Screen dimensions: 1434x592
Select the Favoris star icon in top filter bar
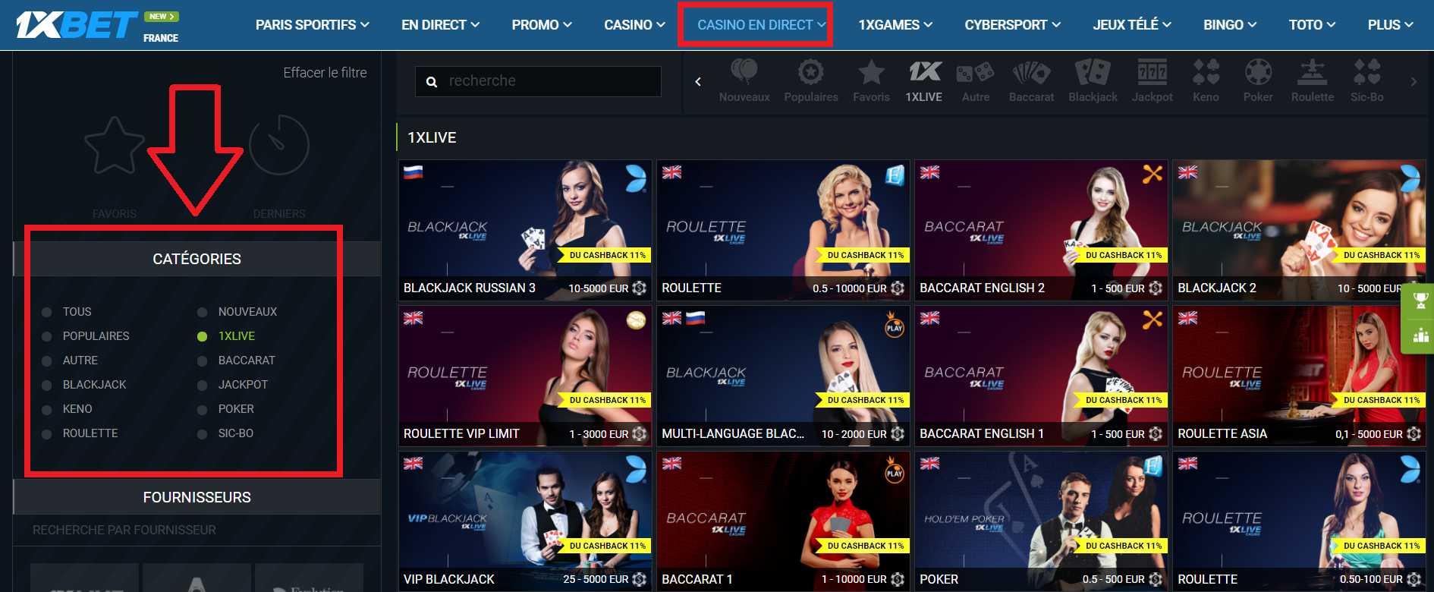coord(871,72)
